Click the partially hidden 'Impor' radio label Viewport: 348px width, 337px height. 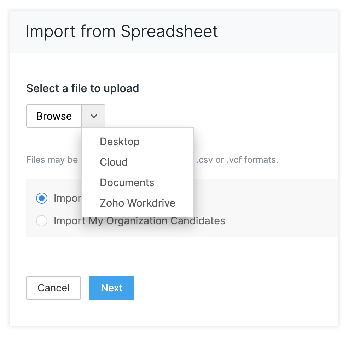(67, 198)
